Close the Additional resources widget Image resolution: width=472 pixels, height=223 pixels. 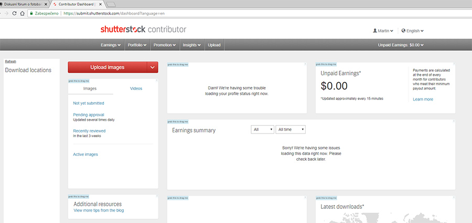pyautogui.click(x=156, y=196)
